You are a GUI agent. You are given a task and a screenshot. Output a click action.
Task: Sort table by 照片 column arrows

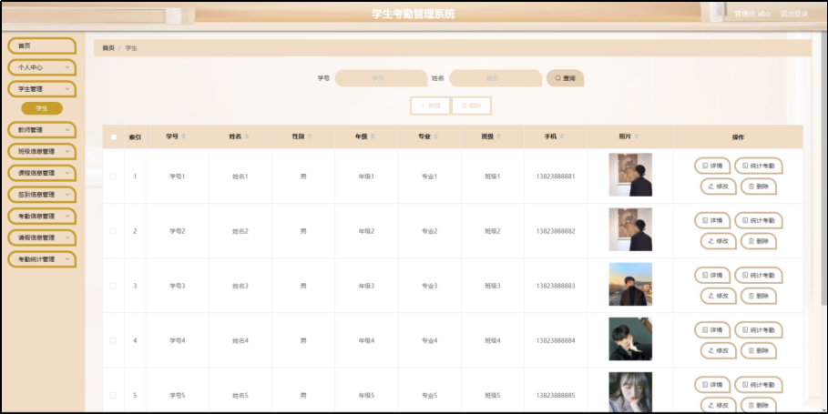(x=637, y=136)
